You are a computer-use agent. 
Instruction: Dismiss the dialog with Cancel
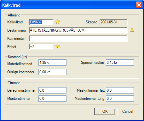tap(128, 112)
